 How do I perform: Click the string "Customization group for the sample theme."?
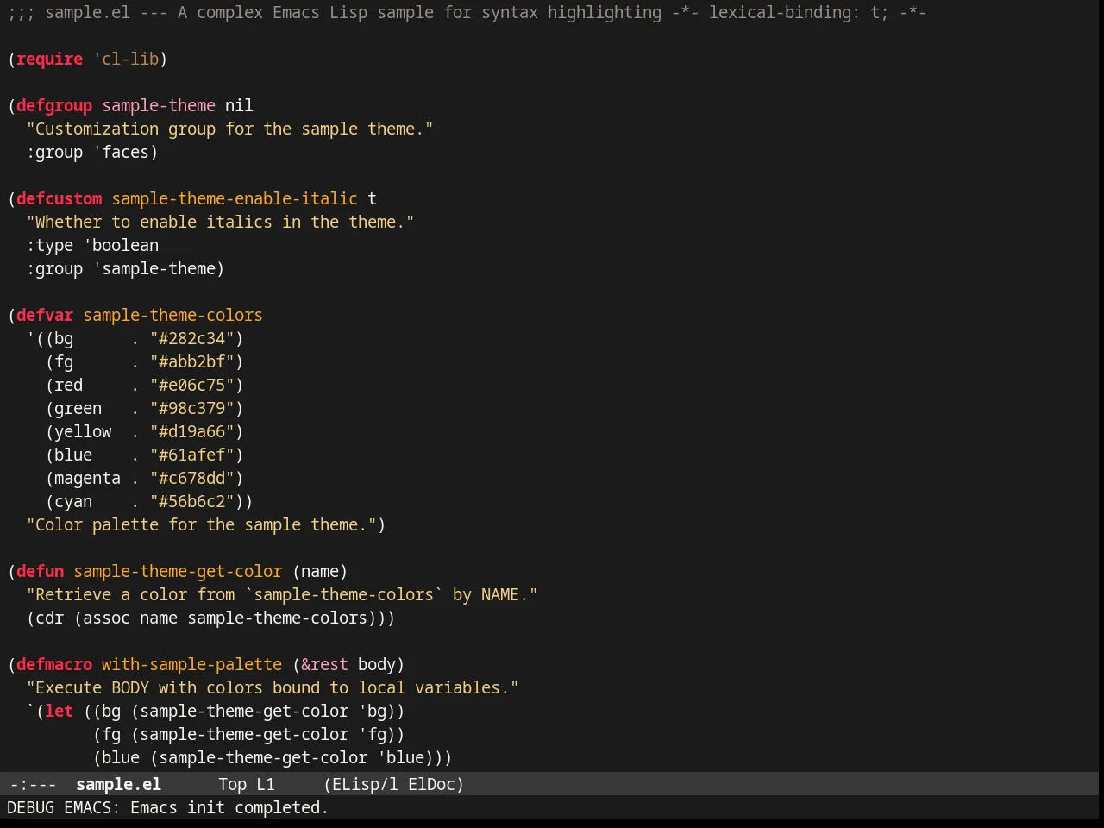[x=230, y=129]
